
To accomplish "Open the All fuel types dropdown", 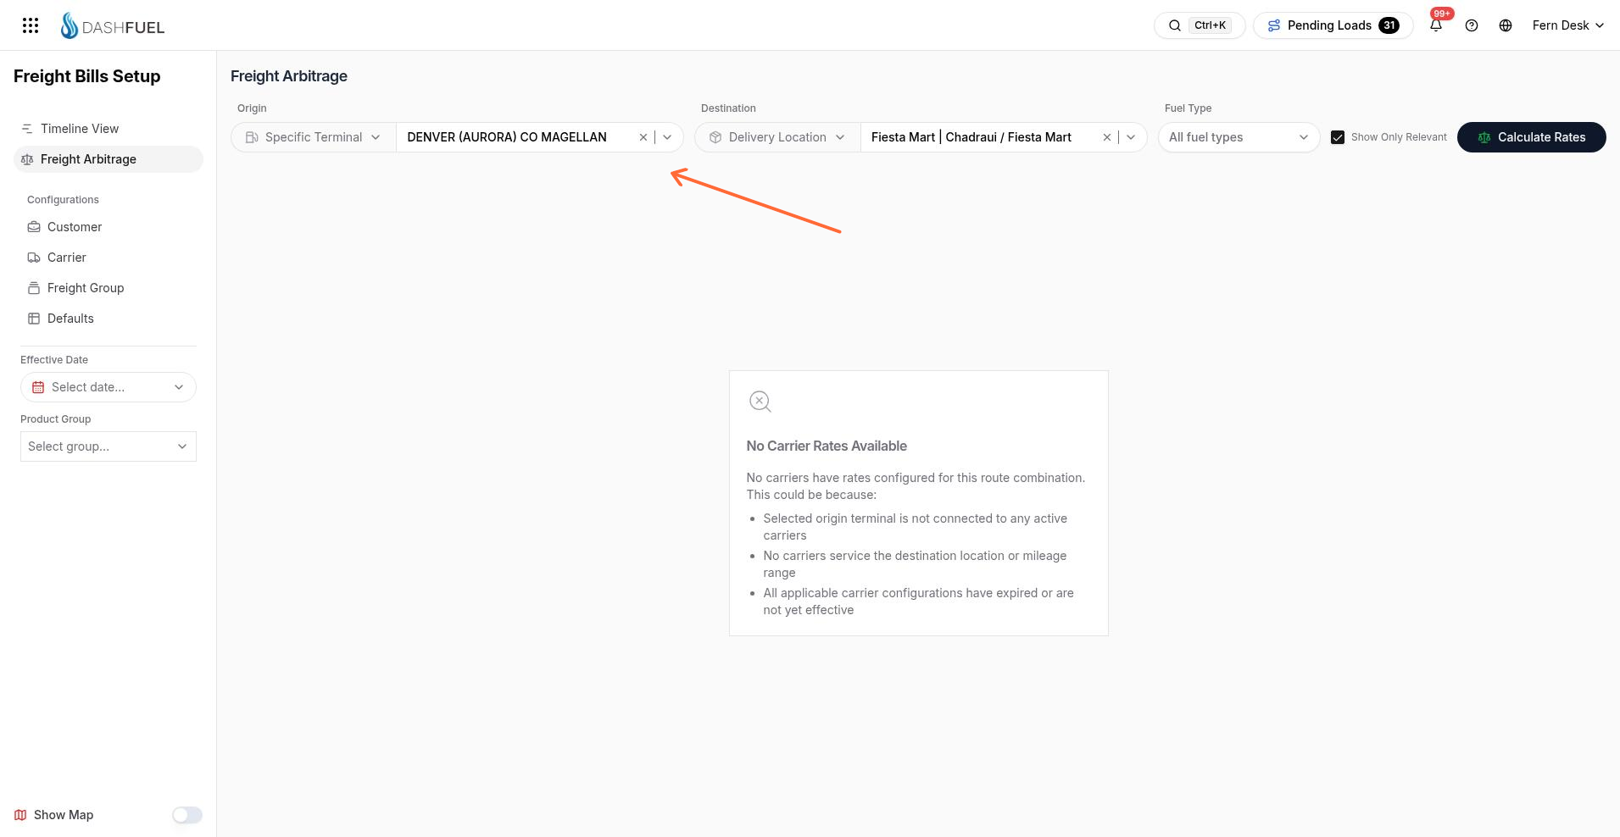I will click(x=1239, y=137).
